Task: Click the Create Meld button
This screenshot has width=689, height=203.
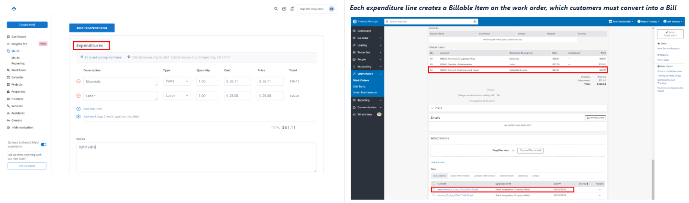Action: pyautogui.click(x=27, y=25)
